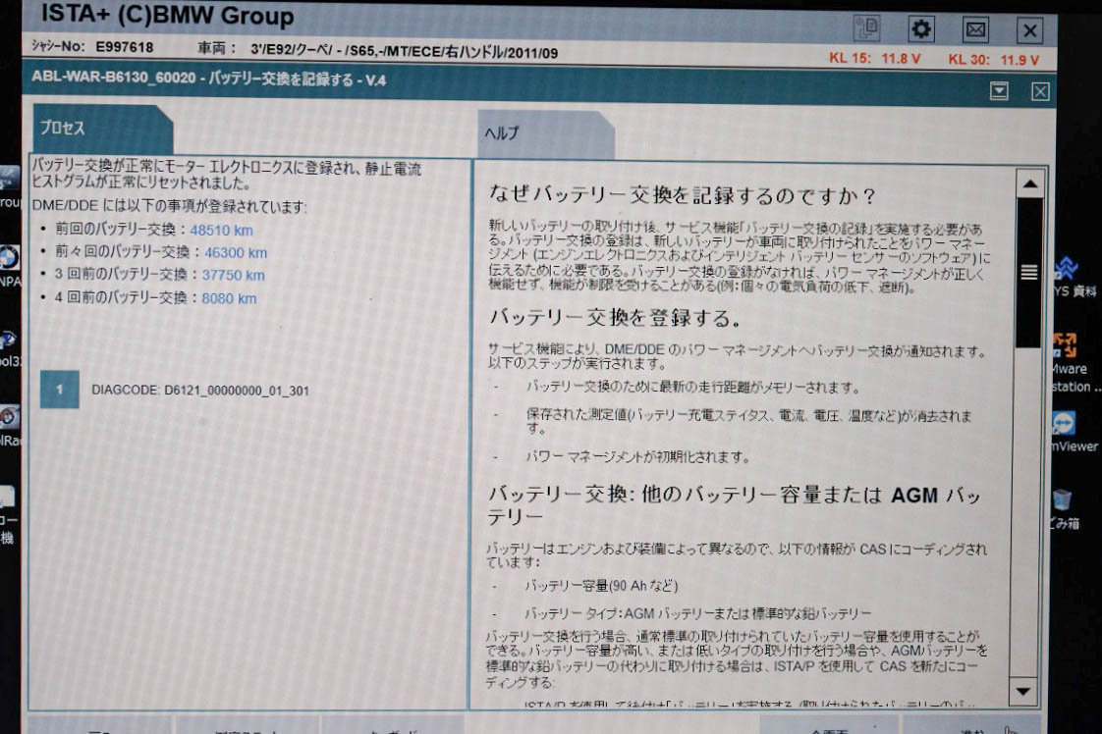Screen dimensions: 1102x734
Task: Click the help scrollbar up arrow
Action: [x=1029, y=184]
